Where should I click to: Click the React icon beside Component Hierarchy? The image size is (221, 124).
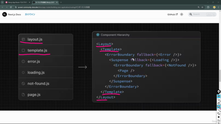pyautogui.click(x=98, y=35)
